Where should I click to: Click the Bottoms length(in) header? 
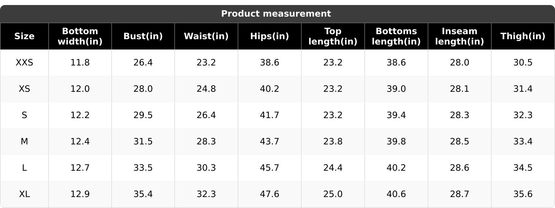(396, 36)
